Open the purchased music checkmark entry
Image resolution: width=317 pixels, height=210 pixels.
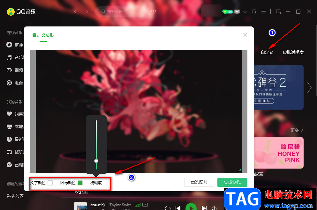pos(15,165)
